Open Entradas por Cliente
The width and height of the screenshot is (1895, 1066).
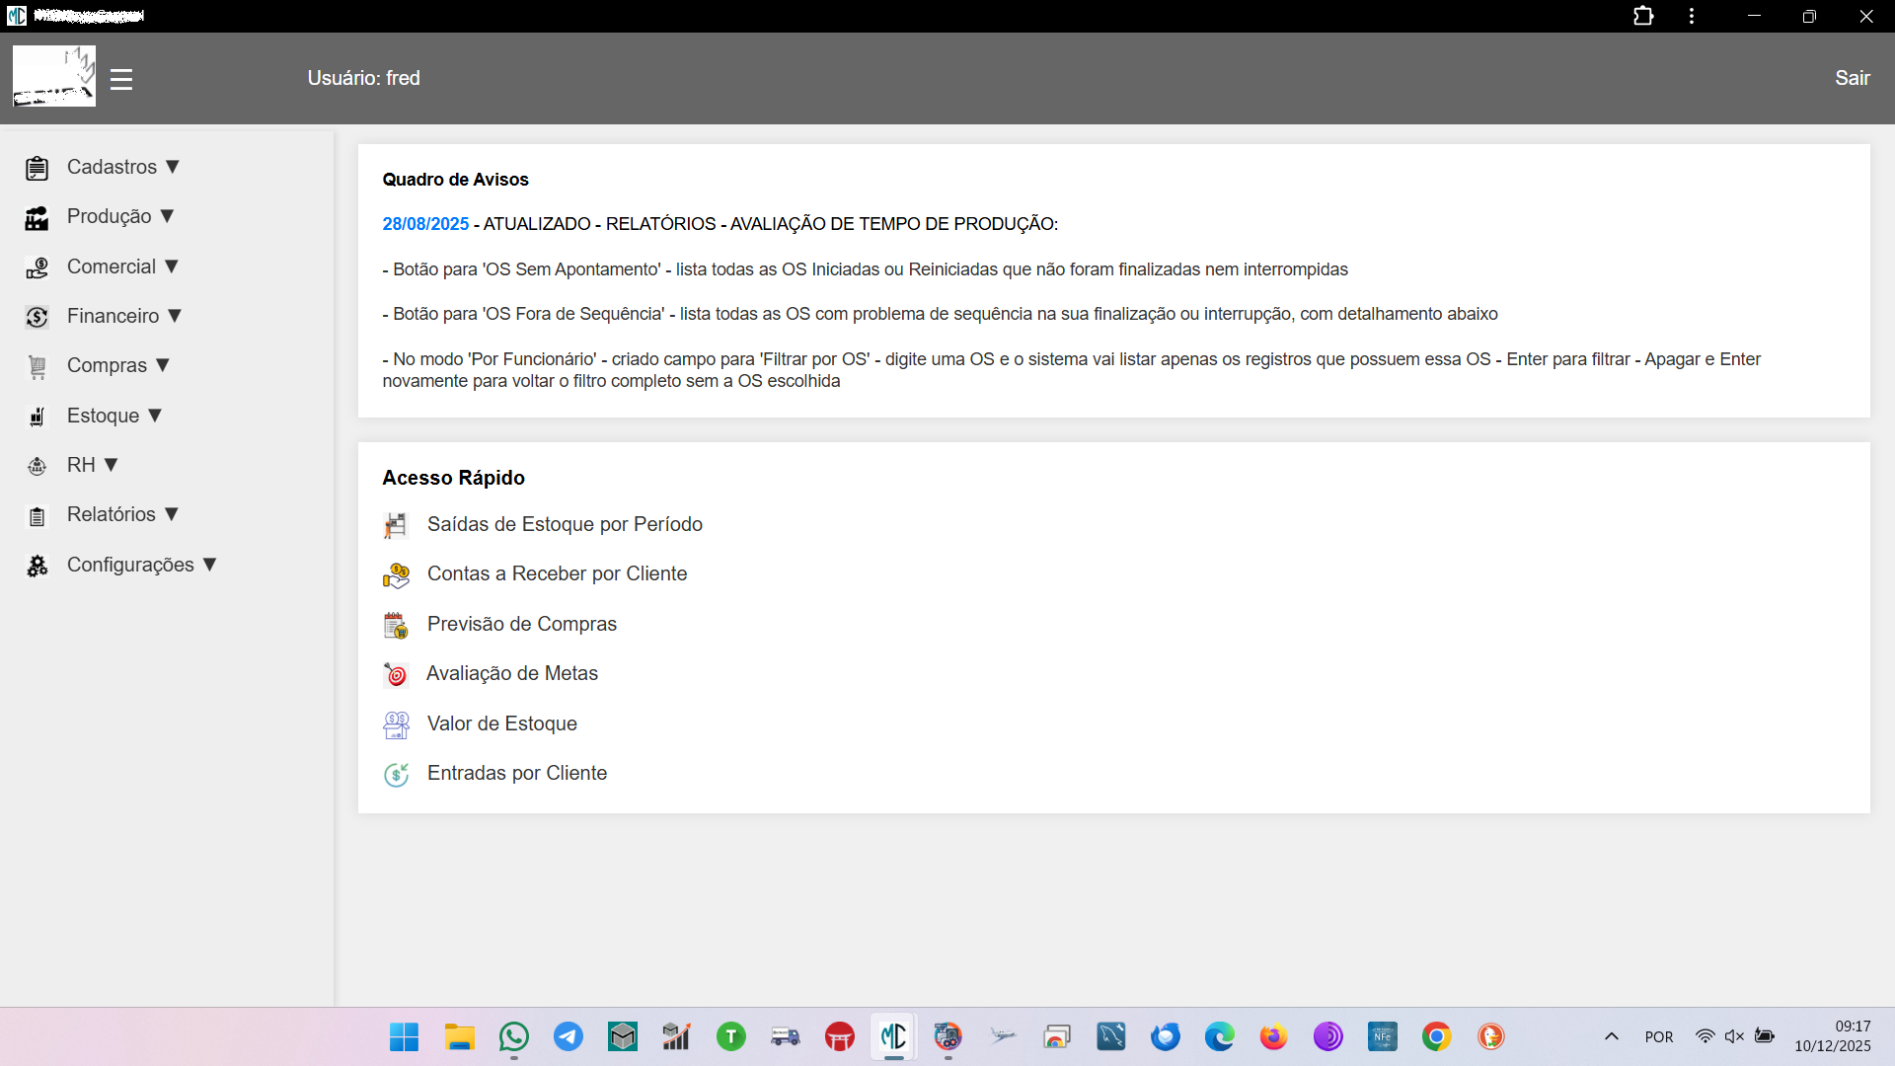[516, 773]
